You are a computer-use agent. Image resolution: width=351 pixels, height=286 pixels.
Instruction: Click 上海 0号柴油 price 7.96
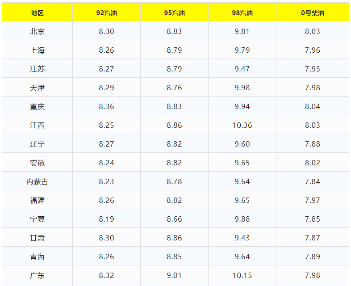(313, 50)
